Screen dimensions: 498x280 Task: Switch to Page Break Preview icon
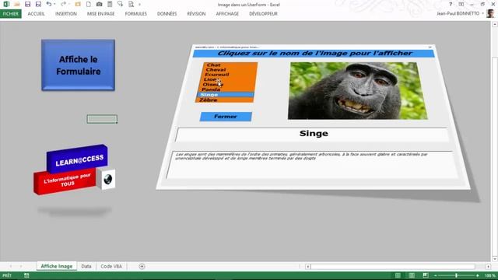(426, 275)
